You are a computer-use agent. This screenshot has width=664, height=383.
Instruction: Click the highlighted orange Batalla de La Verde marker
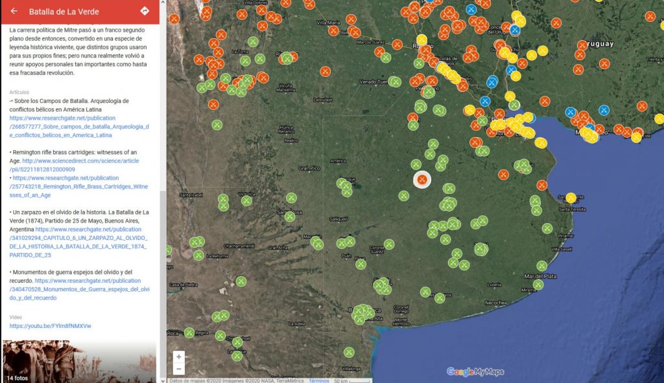(422, 179)
